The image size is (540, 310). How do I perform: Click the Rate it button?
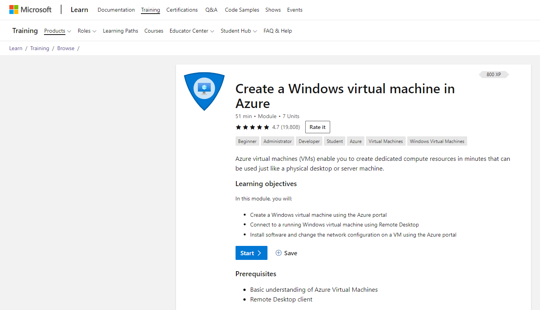(318, 127)
